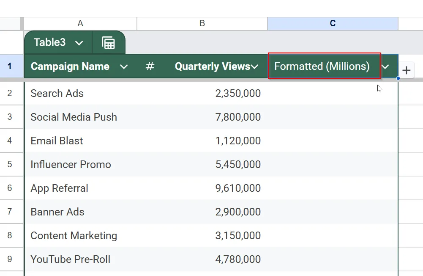Select column B header

(202, 24)
